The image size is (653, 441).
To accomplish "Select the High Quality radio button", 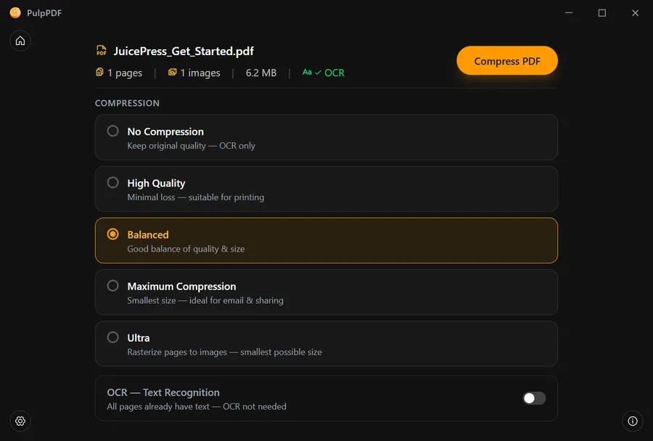I will tap(112, 182).
